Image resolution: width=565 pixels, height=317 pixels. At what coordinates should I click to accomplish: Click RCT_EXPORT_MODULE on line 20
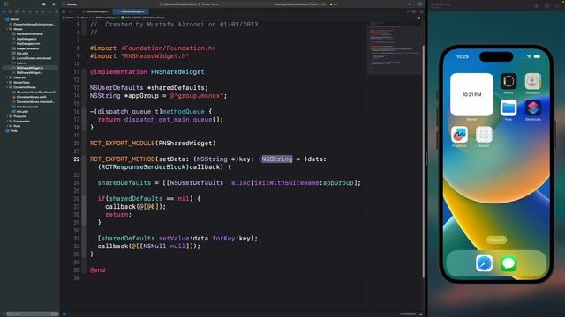tap(122, 143)
